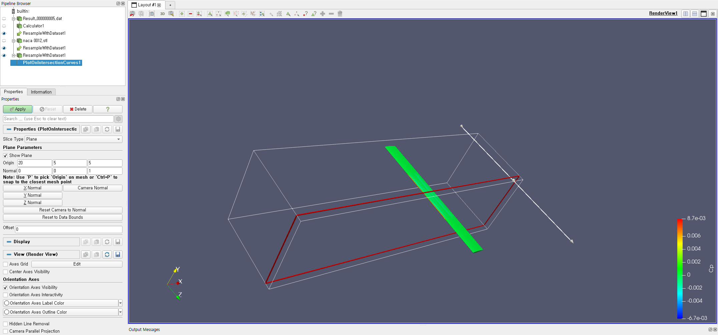The height and width of the screenshot is (335, 718).
Task: Click the toggle selection icon
Action: (x=199, y=14)
